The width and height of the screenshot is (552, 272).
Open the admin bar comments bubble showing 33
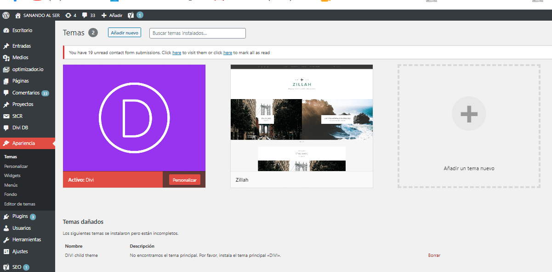(85, 15)
